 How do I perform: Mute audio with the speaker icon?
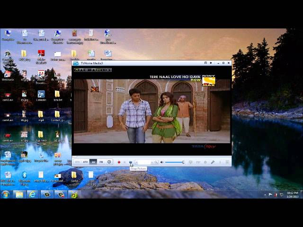[162, 162]
